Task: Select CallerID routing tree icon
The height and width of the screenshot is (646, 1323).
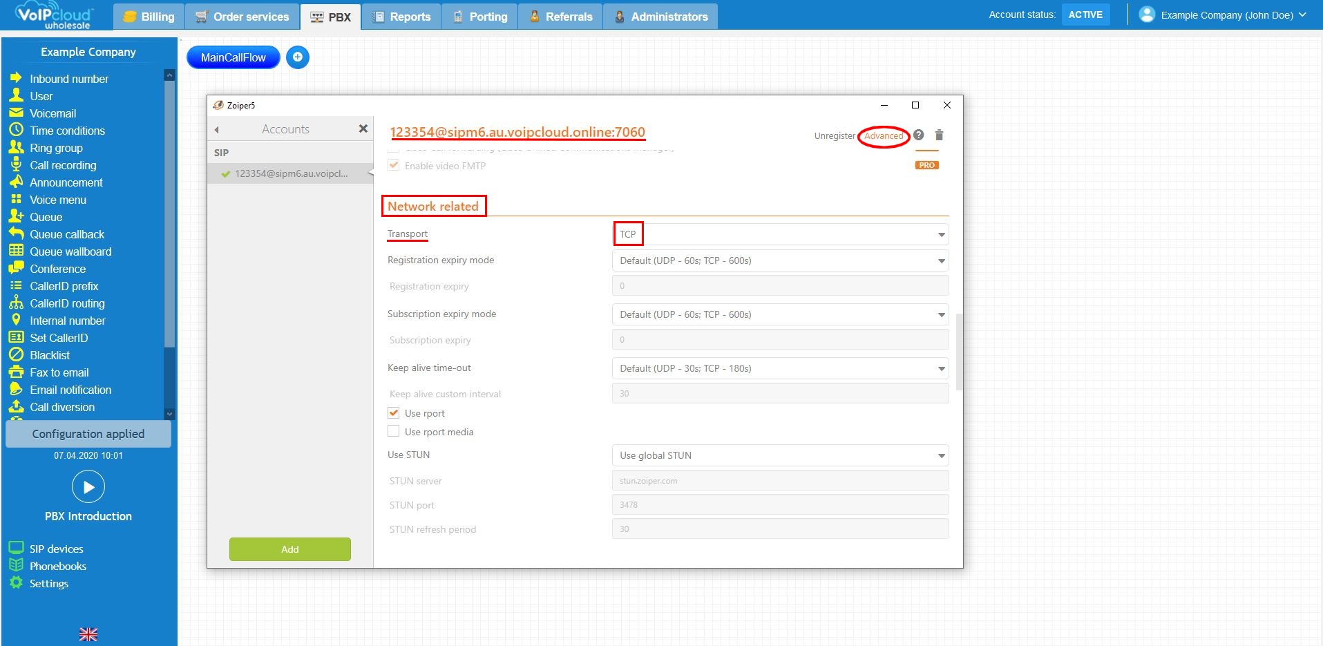Action: [x=16, y=303]
